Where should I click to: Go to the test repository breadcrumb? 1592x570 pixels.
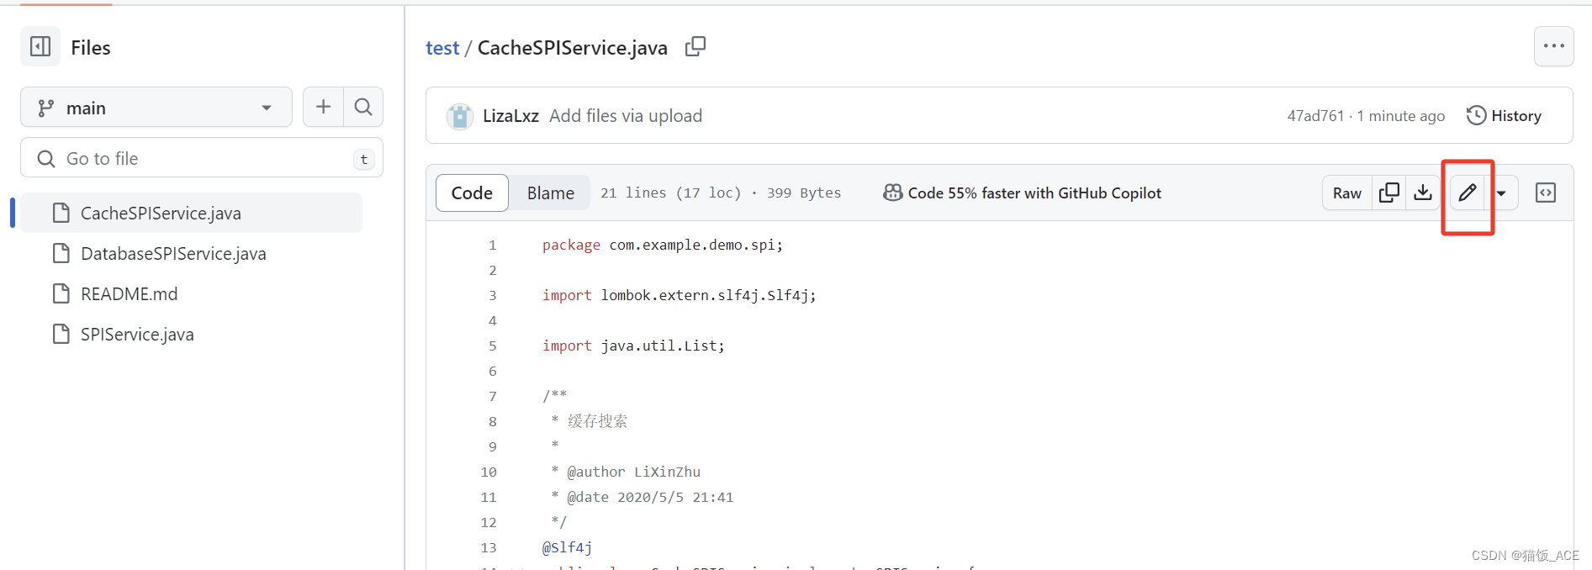click(x=442, y=48)
